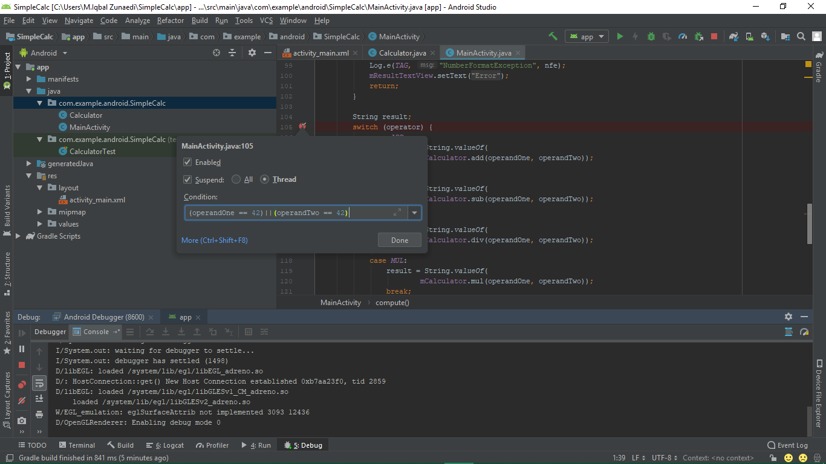The image size is (826, 464).
Task: Click the scroll-from-source target icon in project panel
Action: tap(216, 53)
